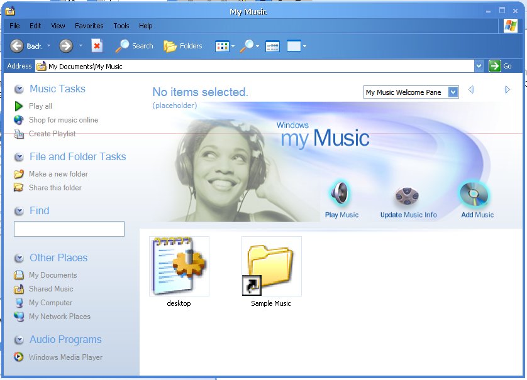Open the Forward button history dropdown arrow
This screenshot has width=527, height=380.
click(80, 46)
